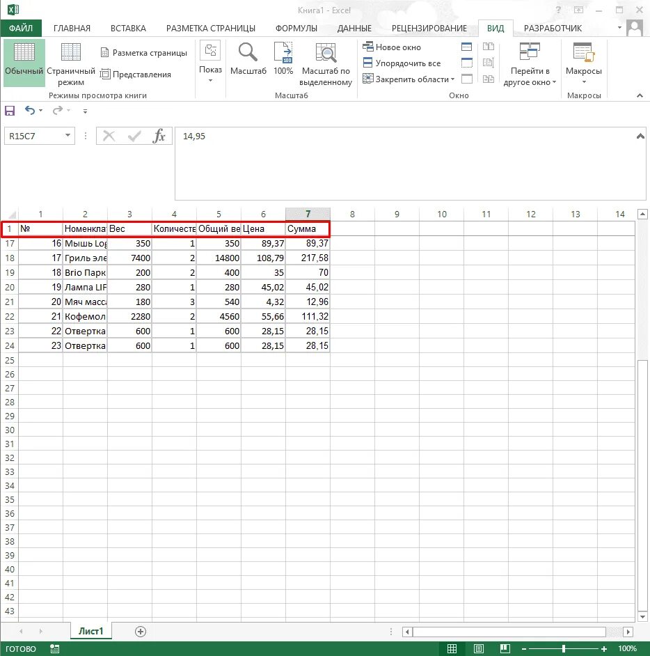Switch to the РАЗМЕТКА СТРАНИЦЫ tab

[211, 28]
